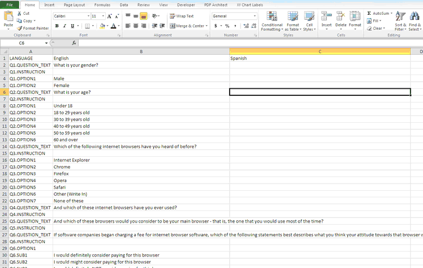The image size is (423, 268).
Task: Apply percent style
Action: coord(227,26)
